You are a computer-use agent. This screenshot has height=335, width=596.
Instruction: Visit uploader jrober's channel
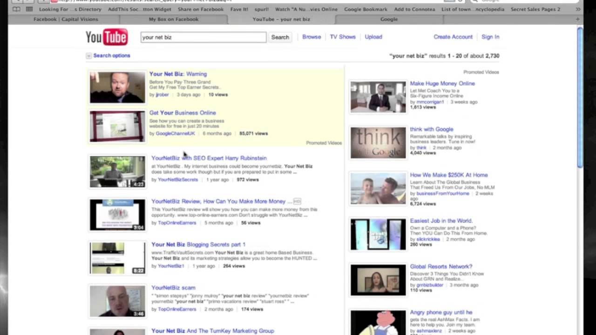click(x=162, y=94)
